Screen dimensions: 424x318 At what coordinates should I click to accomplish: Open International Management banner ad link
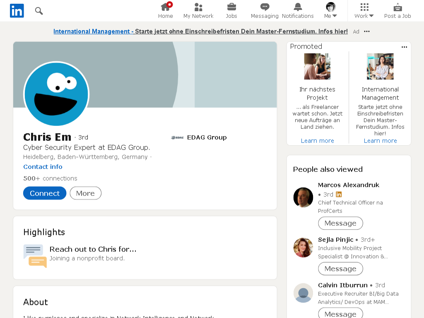pos(200,31)
